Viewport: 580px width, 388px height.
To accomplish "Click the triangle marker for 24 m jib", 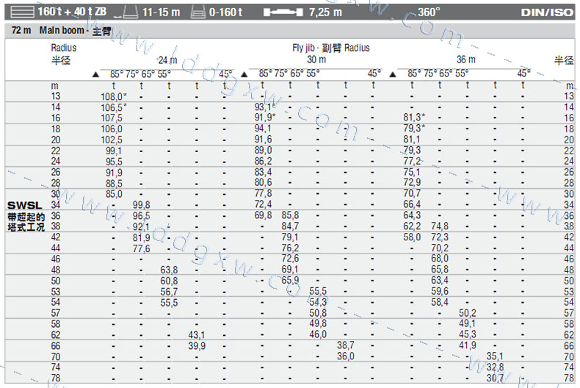I will pyautogui.click(x=95, y=74).
